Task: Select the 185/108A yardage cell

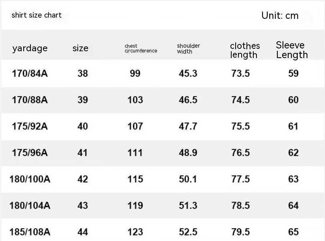Action: pos(30,232)
